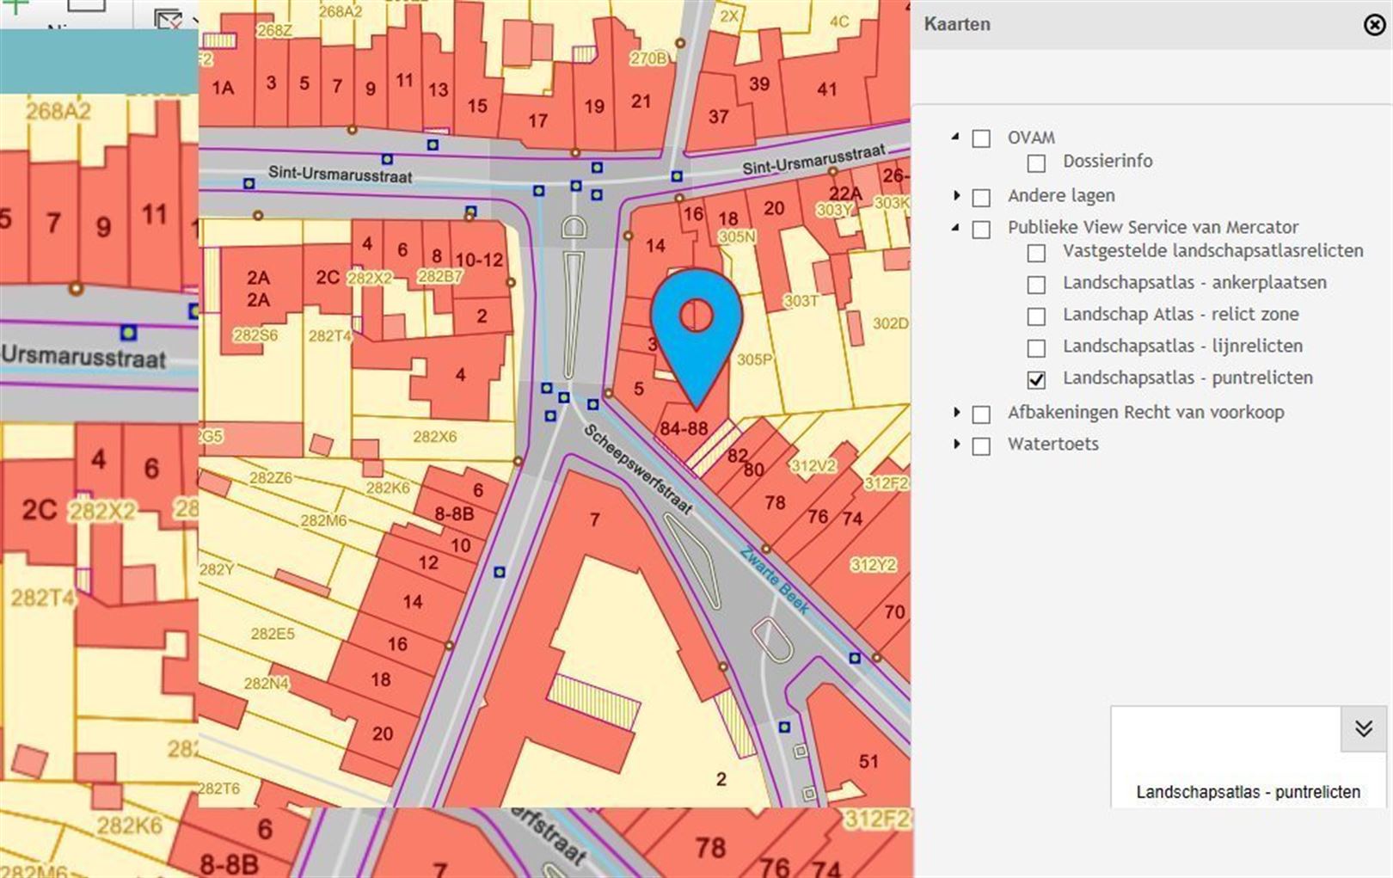This screenshot has width=1393, height=878.
Task: Click parcel 84-88 on the map
Action: [x=684, y=429]
